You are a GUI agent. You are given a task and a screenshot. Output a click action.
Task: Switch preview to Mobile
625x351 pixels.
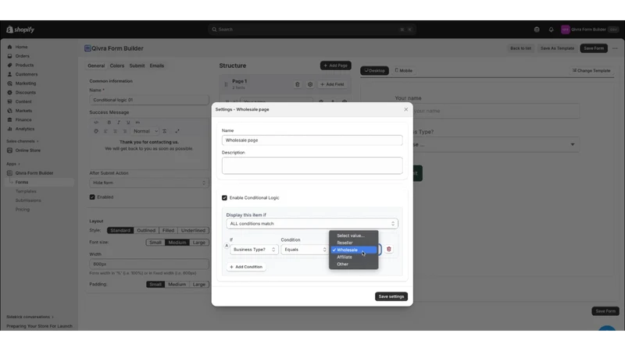click(x=403, y=70)
